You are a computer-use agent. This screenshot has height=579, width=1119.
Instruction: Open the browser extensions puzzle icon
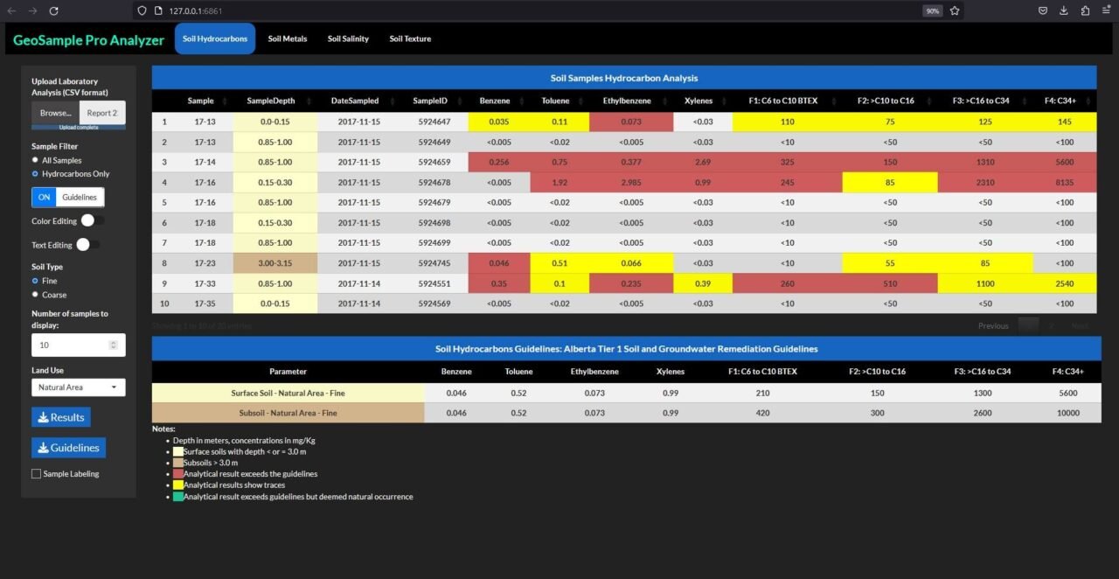pos(1085,10)
